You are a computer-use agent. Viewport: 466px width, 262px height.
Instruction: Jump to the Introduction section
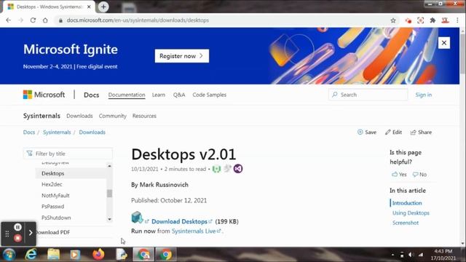coord(407,203)
